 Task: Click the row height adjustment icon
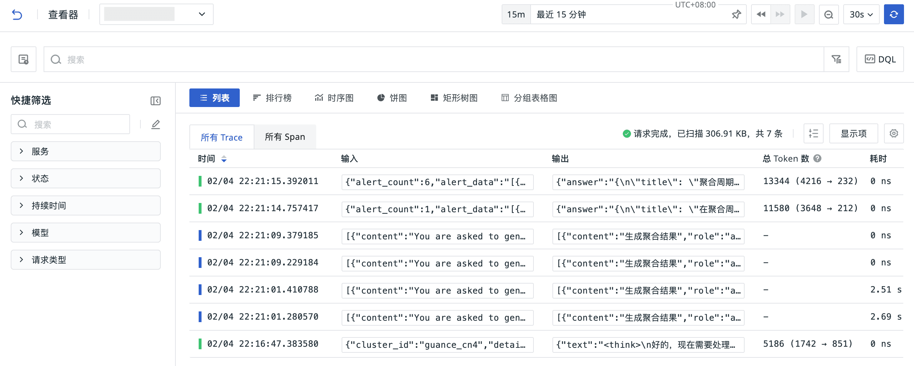pyautogui.click(x=813, y=133)
